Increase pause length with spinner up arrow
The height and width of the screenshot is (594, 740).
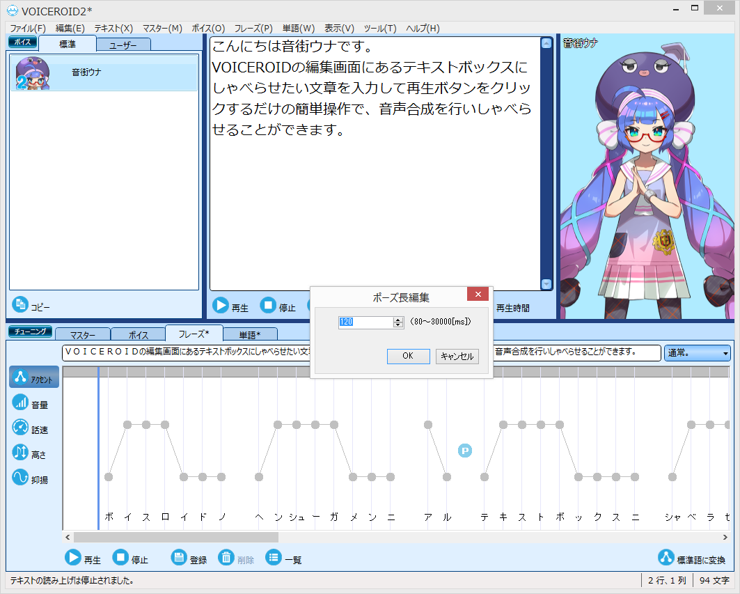(x=398, y=320)
